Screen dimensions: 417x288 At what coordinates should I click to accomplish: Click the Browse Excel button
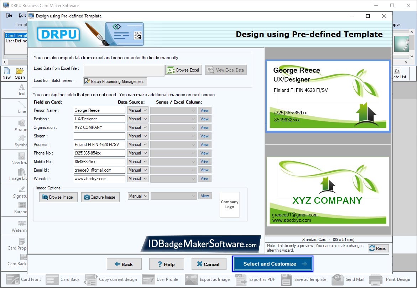(183, 70)
